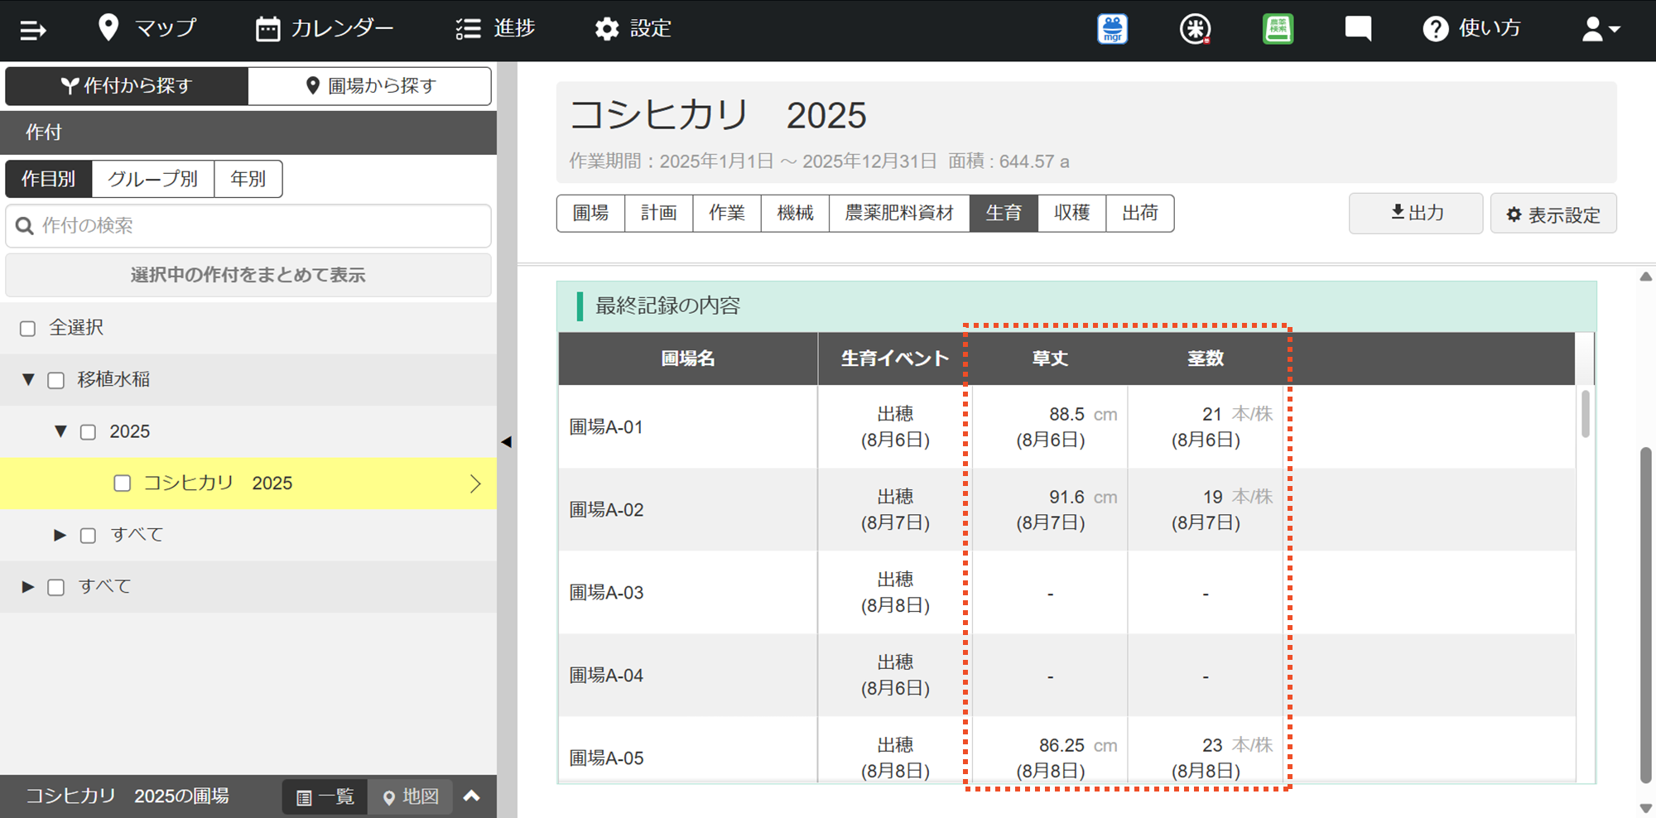The height and width of the screenshot is (818, 1656).
Task: Open 表示設定 display settings
Action: tap(1553, 214)
